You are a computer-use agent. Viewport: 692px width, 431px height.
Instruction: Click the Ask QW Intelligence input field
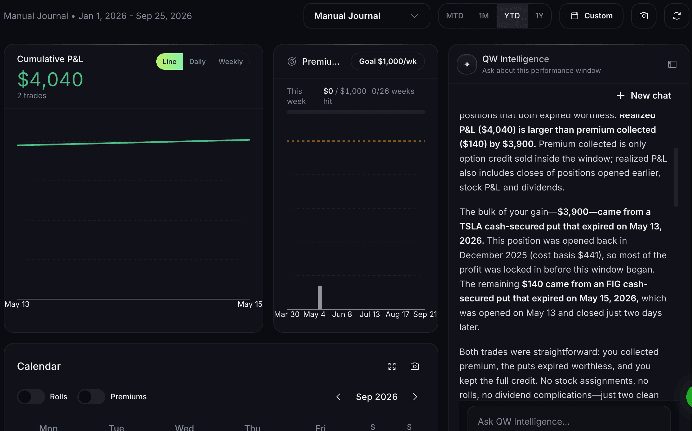click(x=569, y=421)
